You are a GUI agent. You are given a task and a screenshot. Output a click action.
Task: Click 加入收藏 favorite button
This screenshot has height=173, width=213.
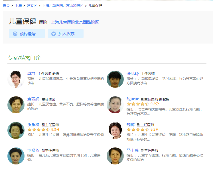click(66, 34)
